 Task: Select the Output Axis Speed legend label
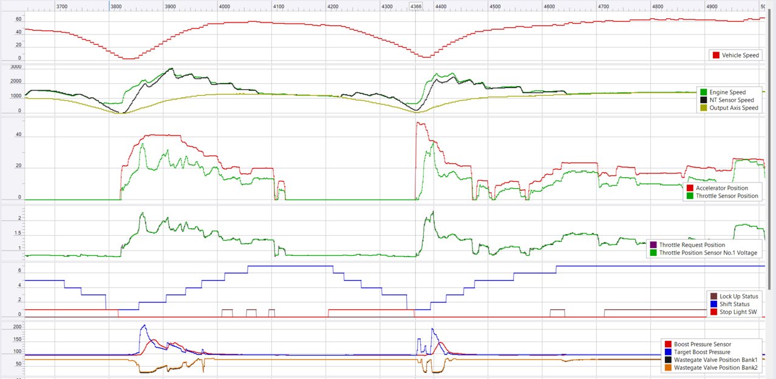pyautogui.click(x=735, y=108)
